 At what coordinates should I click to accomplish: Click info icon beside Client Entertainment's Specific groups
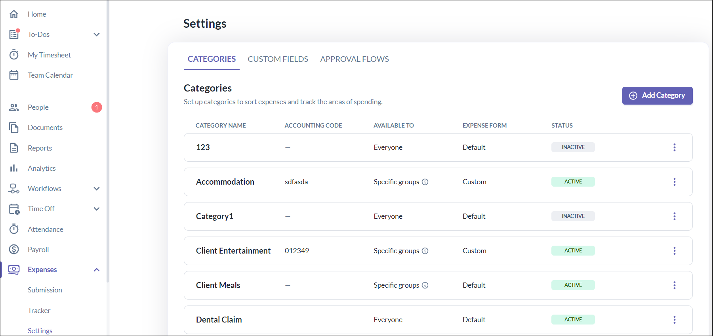click(x=425, y=251)
